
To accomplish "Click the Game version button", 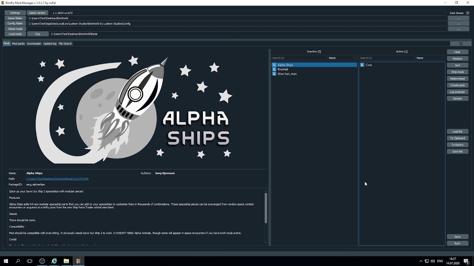I will tap(37, 13).
